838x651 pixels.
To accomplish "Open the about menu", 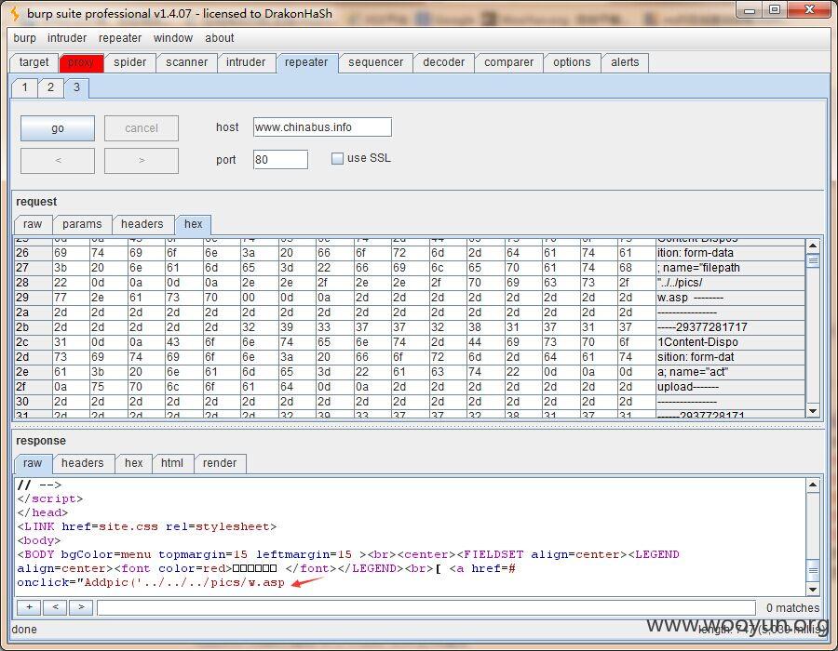I will click(219, 38).
